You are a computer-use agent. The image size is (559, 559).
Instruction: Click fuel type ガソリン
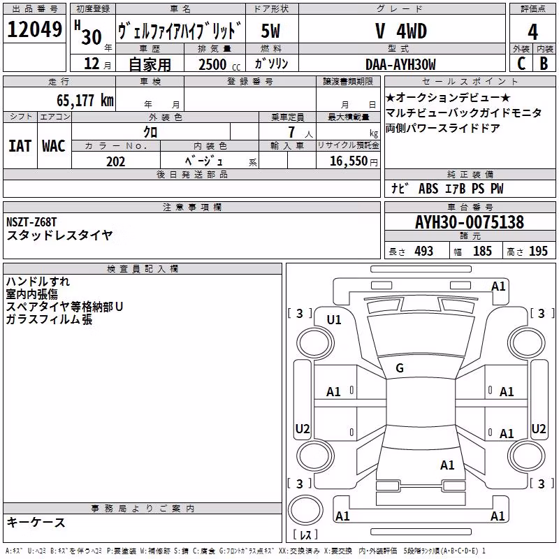tap(271, 64)
